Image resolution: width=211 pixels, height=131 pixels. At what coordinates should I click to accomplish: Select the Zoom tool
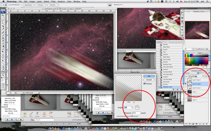(x=3, y=75)
